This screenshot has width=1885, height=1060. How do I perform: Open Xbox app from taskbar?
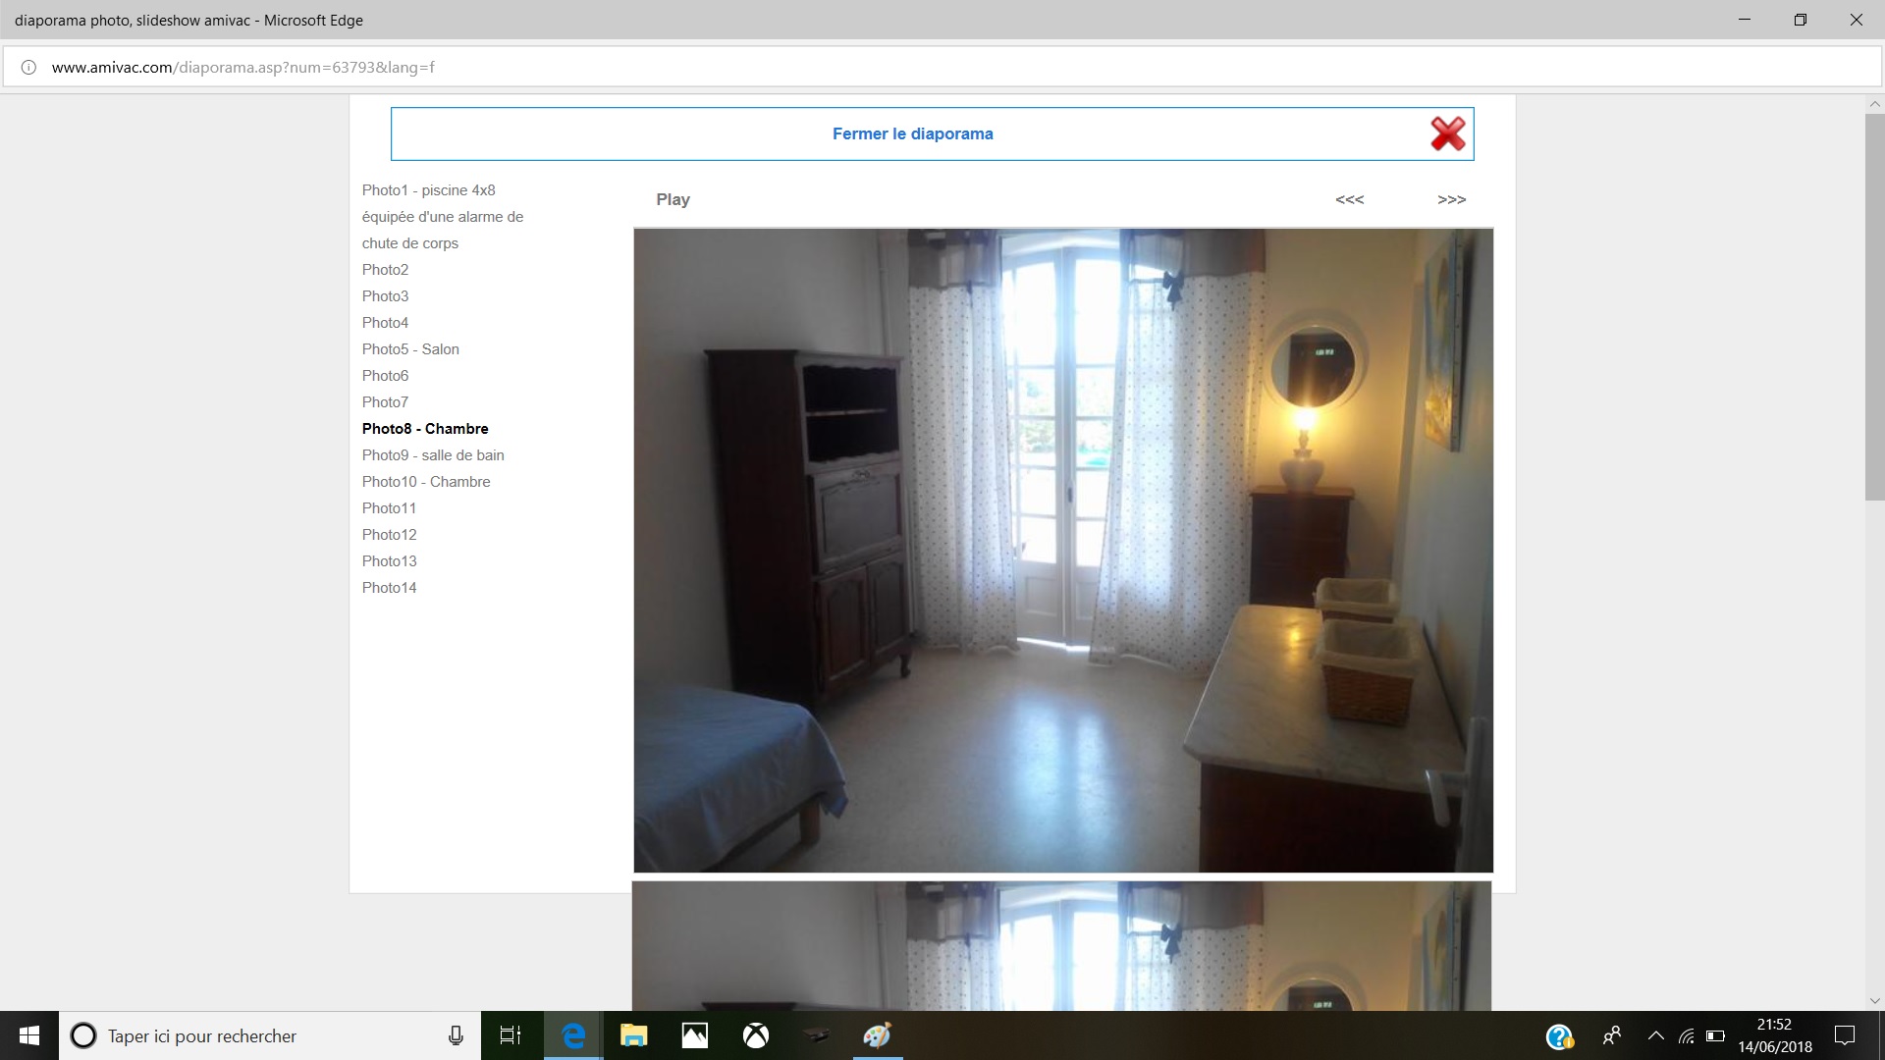[756, 1035]
